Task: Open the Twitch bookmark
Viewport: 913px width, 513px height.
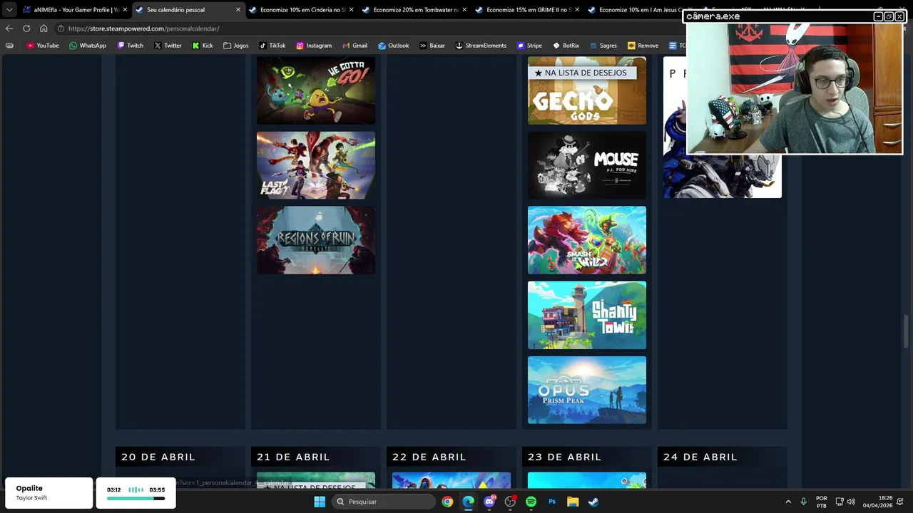Action: pyautogui.click(x=130, y=46)
